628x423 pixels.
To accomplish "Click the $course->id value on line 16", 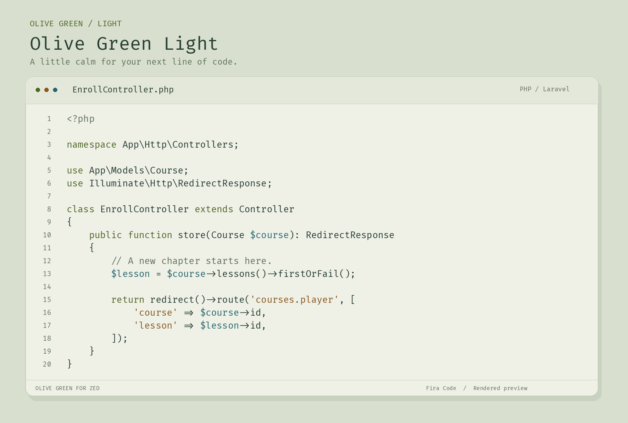I will point(230,313).
